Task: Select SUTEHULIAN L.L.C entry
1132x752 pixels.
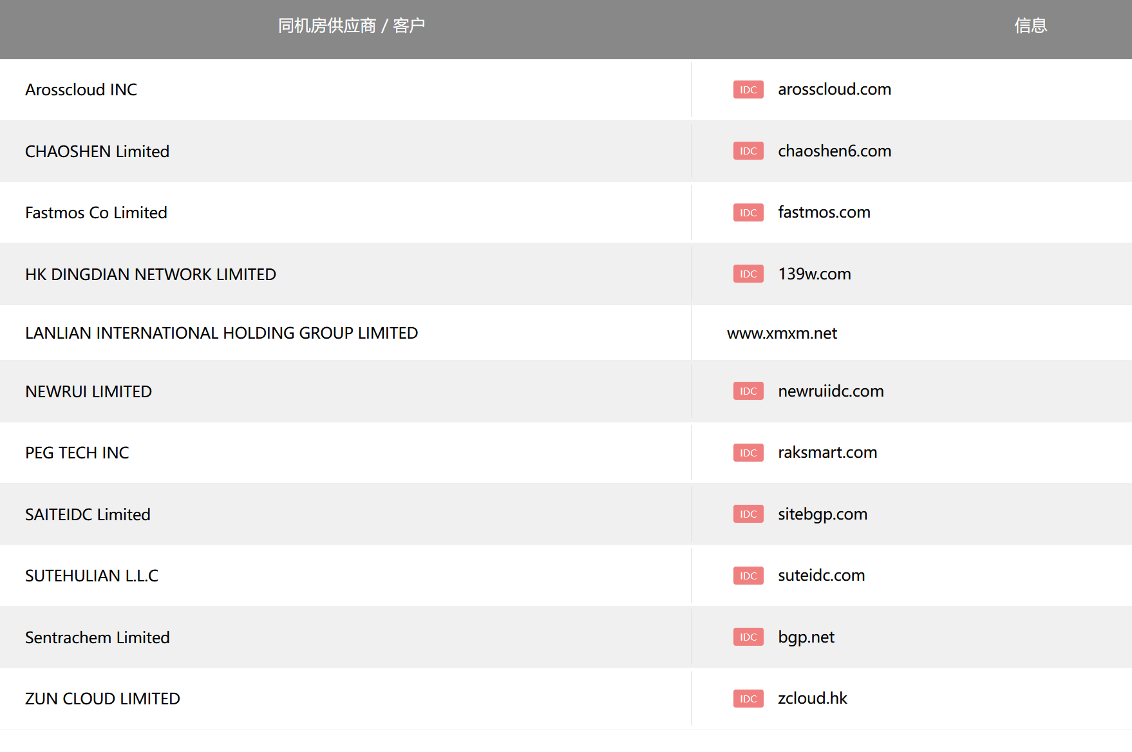Action: (91, 576)
